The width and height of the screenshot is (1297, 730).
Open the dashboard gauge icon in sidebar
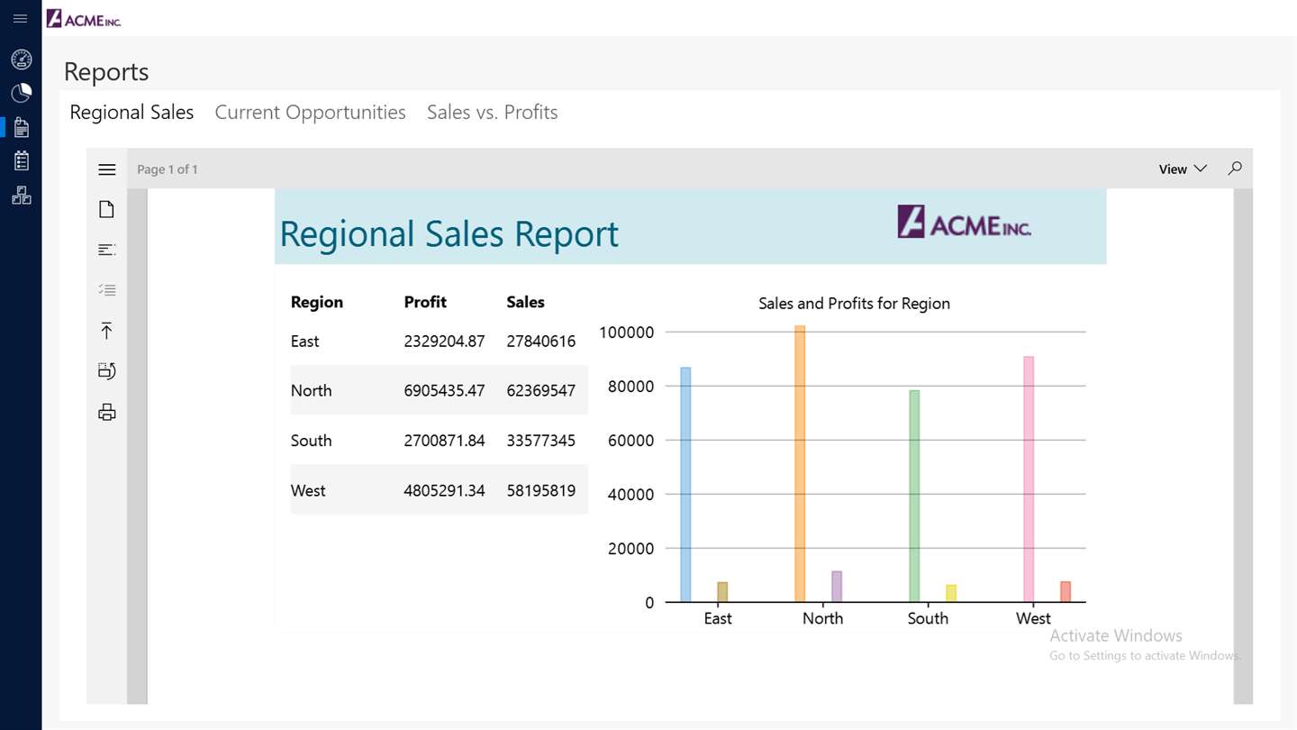(x=21, y=59)
